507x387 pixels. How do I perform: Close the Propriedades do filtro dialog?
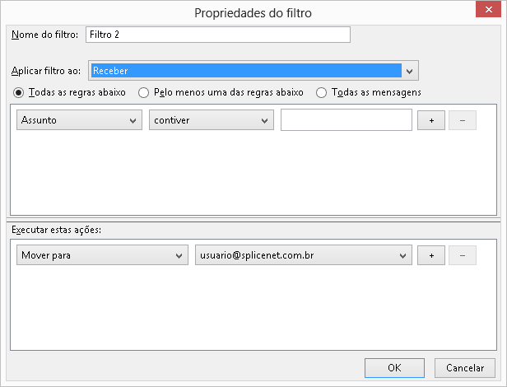(x=488, y=9)
